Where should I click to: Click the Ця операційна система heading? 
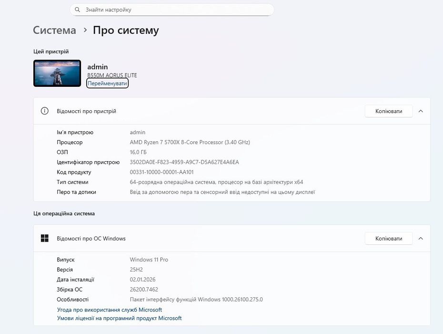(64, 213)
